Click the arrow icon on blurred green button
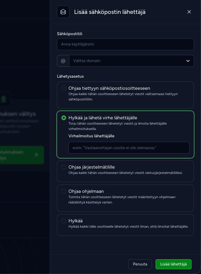Screen dimensions: 201x274 36,155
